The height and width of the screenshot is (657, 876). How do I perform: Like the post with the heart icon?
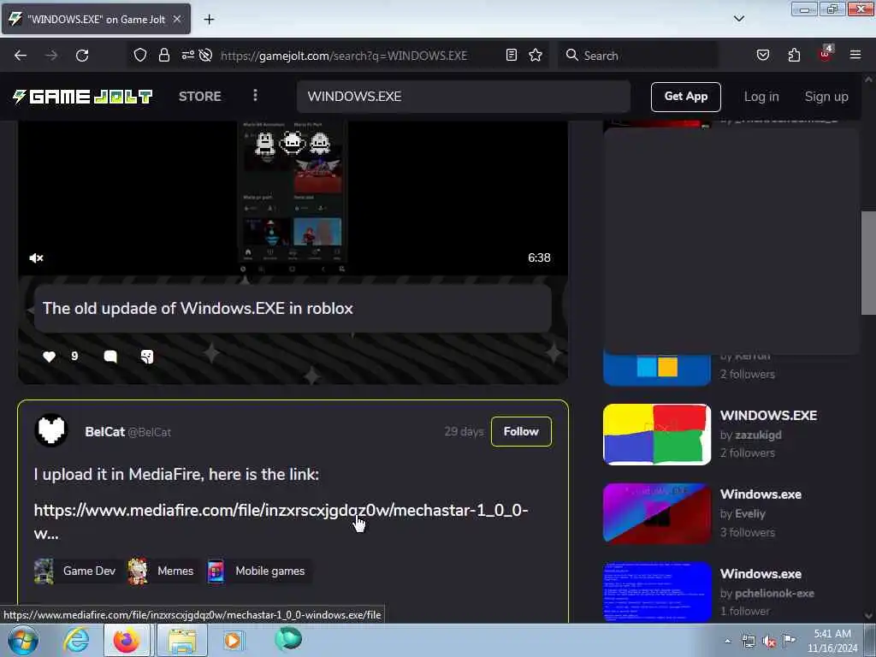49,357
